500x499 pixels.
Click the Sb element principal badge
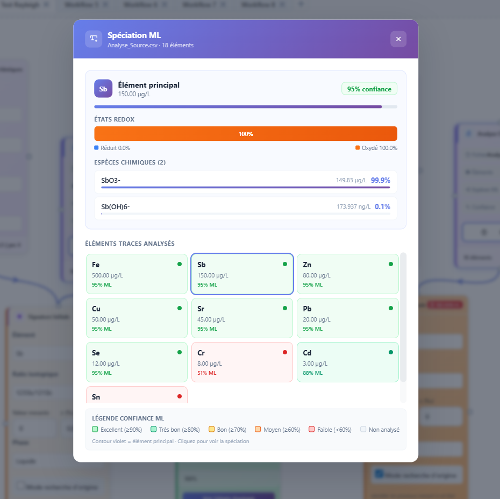103,89
